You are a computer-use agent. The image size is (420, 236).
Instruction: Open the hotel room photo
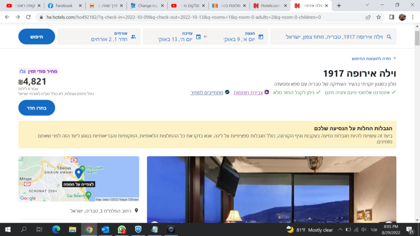tap(271, 189)
